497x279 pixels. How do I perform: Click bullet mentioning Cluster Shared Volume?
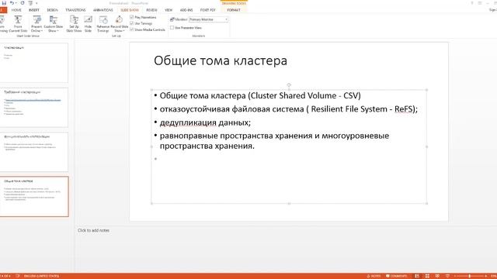click(260, 95)
